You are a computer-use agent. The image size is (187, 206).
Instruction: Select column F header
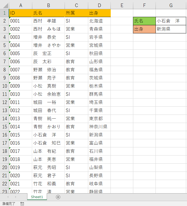click(x=144, y=5)
